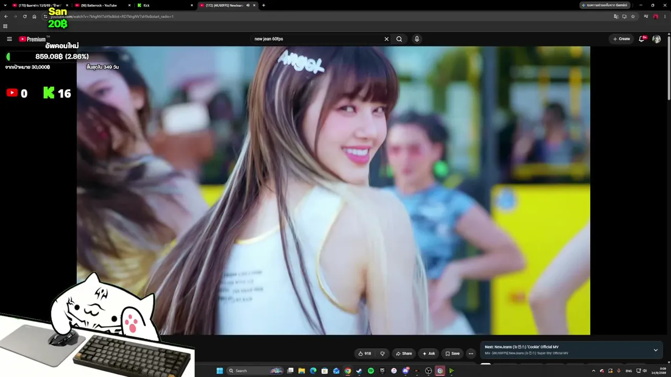
Task: Open more actions three-dot menu below video
Action: click(x=471, y=353)
